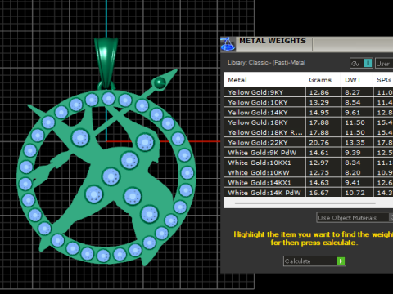The width and height of the screenshot is (393, 294).
Task: Click the 8.54 DWT value
Action: (352, 102)
